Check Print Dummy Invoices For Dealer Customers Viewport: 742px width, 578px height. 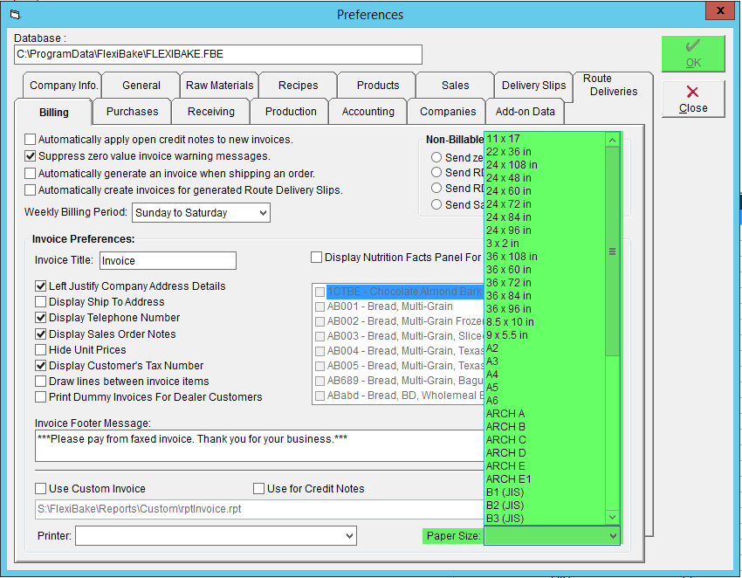point(41,396)
